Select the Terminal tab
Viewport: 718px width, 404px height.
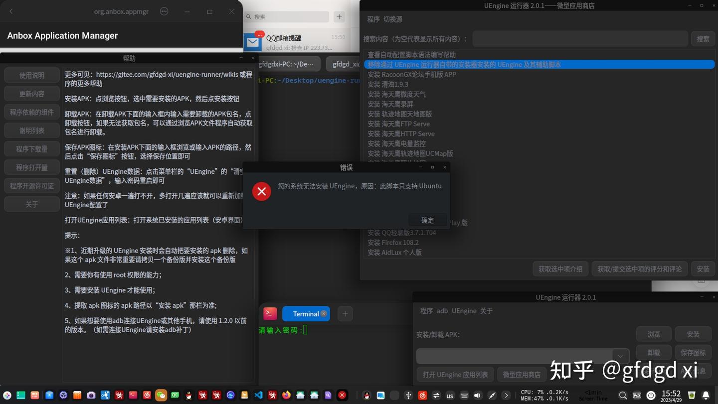(x=304, y=313)
